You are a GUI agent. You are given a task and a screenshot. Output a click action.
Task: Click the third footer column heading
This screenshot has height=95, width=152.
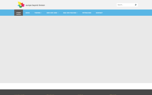80,94
